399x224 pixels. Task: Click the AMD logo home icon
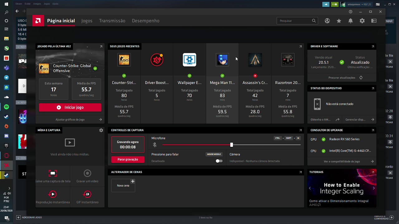38,21
